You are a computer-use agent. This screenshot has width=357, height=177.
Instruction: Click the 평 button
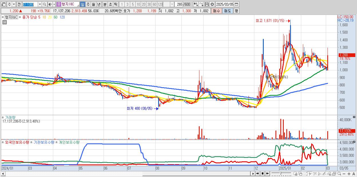236,11
